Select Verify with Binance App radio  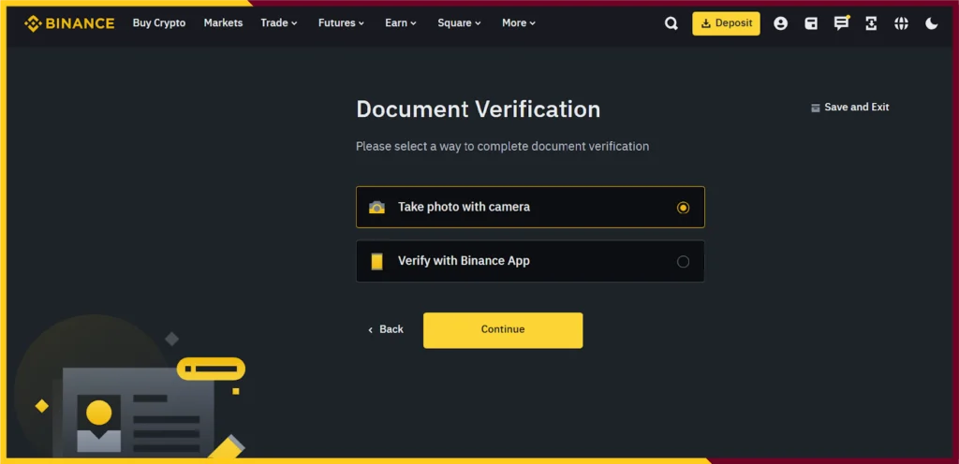[x=683, y=261]
